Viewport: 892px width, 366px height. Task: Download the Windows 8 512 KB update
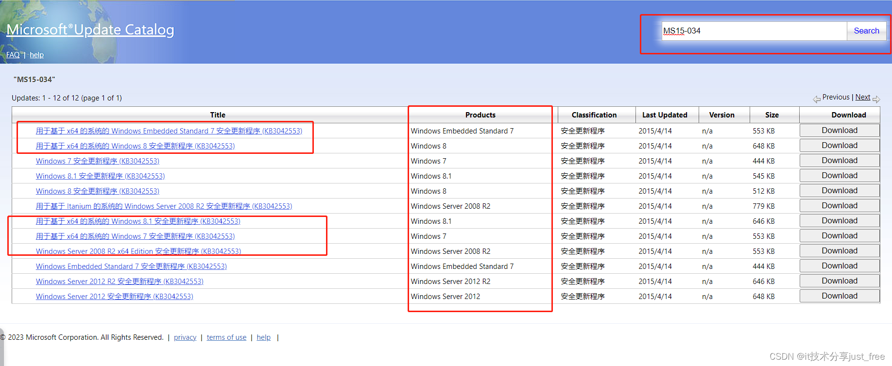click(840, 191)
